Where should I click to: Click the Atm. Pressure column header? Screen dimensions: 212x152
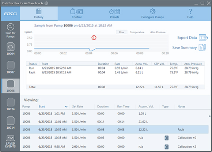coord(193,64)
